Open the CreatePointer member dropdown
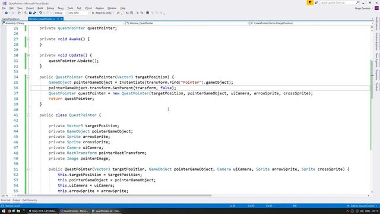 coord(311,23)
